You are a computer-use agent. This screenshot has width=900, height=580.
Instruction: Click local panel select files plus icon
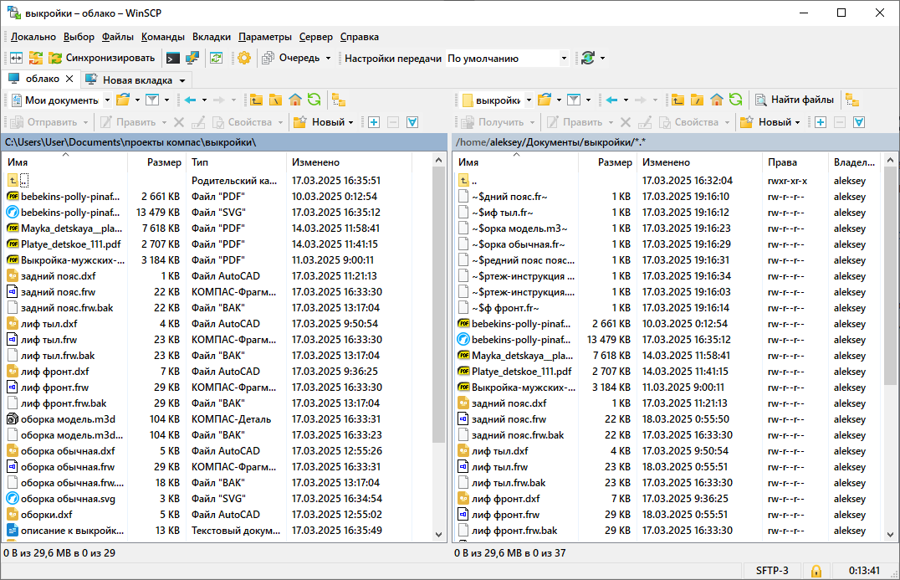pos(374,122)
